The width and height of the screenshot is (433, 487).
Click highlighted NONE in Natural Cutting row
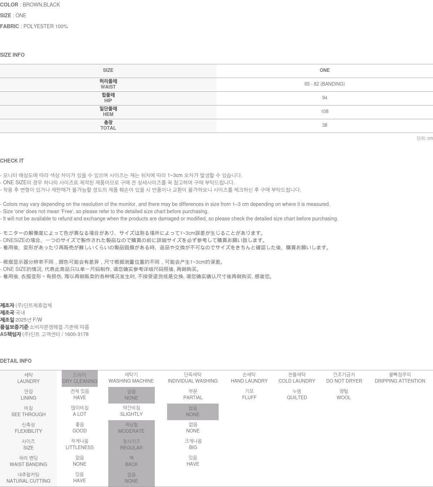click(131, 478)
